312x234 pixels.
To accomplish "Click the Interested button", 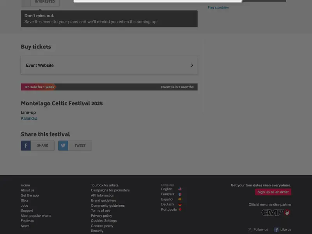I will tap(40, 2).
